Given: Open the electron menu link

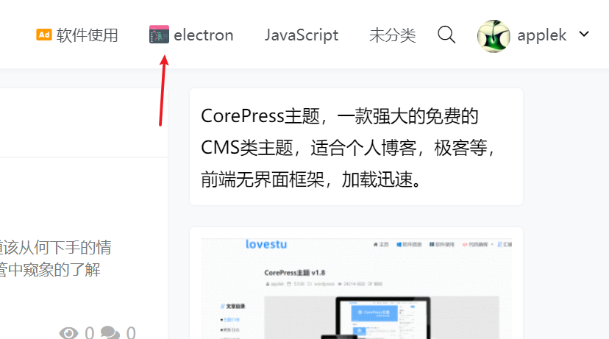Looking at the screenshot, I should (x=203, y=35).
